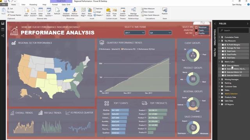
Task: Click the Fields search box
Action: click(234, 30)
